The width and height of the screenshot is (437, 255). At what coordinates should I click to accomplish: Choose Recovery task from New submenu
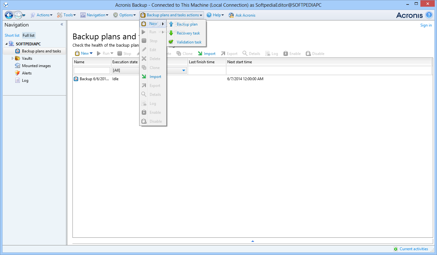tap(187, 33)
